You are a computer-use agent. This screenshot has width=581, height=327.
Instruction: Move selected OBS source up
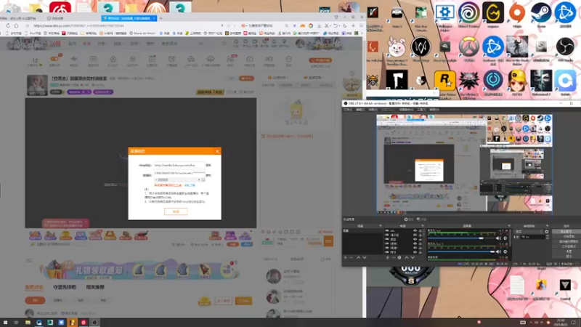pyautogui.click(x=407, y=257)
